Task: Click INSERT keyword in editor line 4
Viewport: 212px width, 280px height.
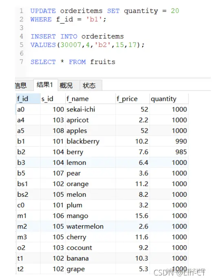Action: pos(43,36)
